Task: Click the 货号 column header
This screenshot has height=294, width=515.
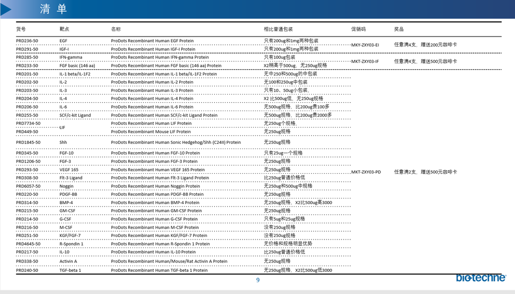Action: pyautogui.click(x=21, y=29)
